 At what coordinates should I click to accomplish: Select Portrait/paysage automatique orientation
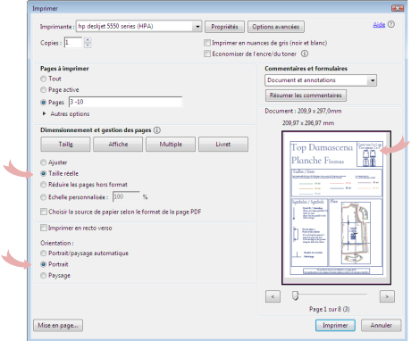(44, 254)
